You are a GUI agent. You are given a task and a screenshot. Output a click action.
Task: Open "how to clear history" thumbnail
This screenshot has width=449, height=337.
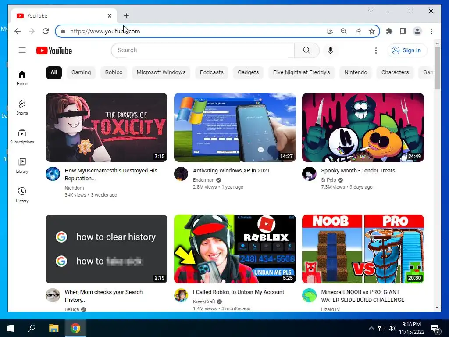pos(107,249)
